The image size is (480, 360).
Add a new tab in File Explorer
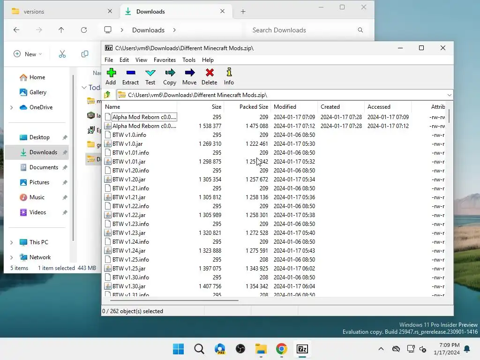243,12
